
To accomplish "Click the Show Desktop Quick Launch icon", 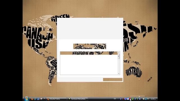I will pyautogui.click(x=38, y=99).
